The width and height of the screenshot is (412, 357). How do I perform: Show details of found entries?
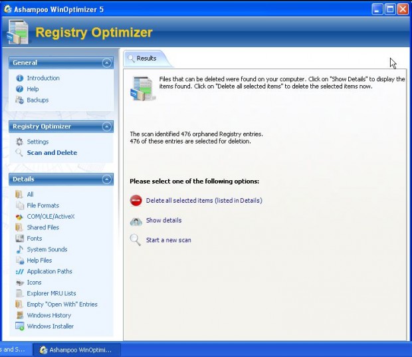[163, 220]
